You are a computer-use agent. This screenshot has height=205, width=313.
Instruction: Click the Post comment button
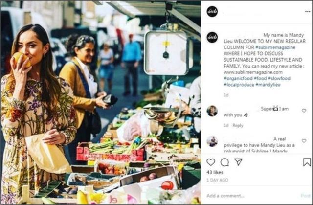[306, 196]
